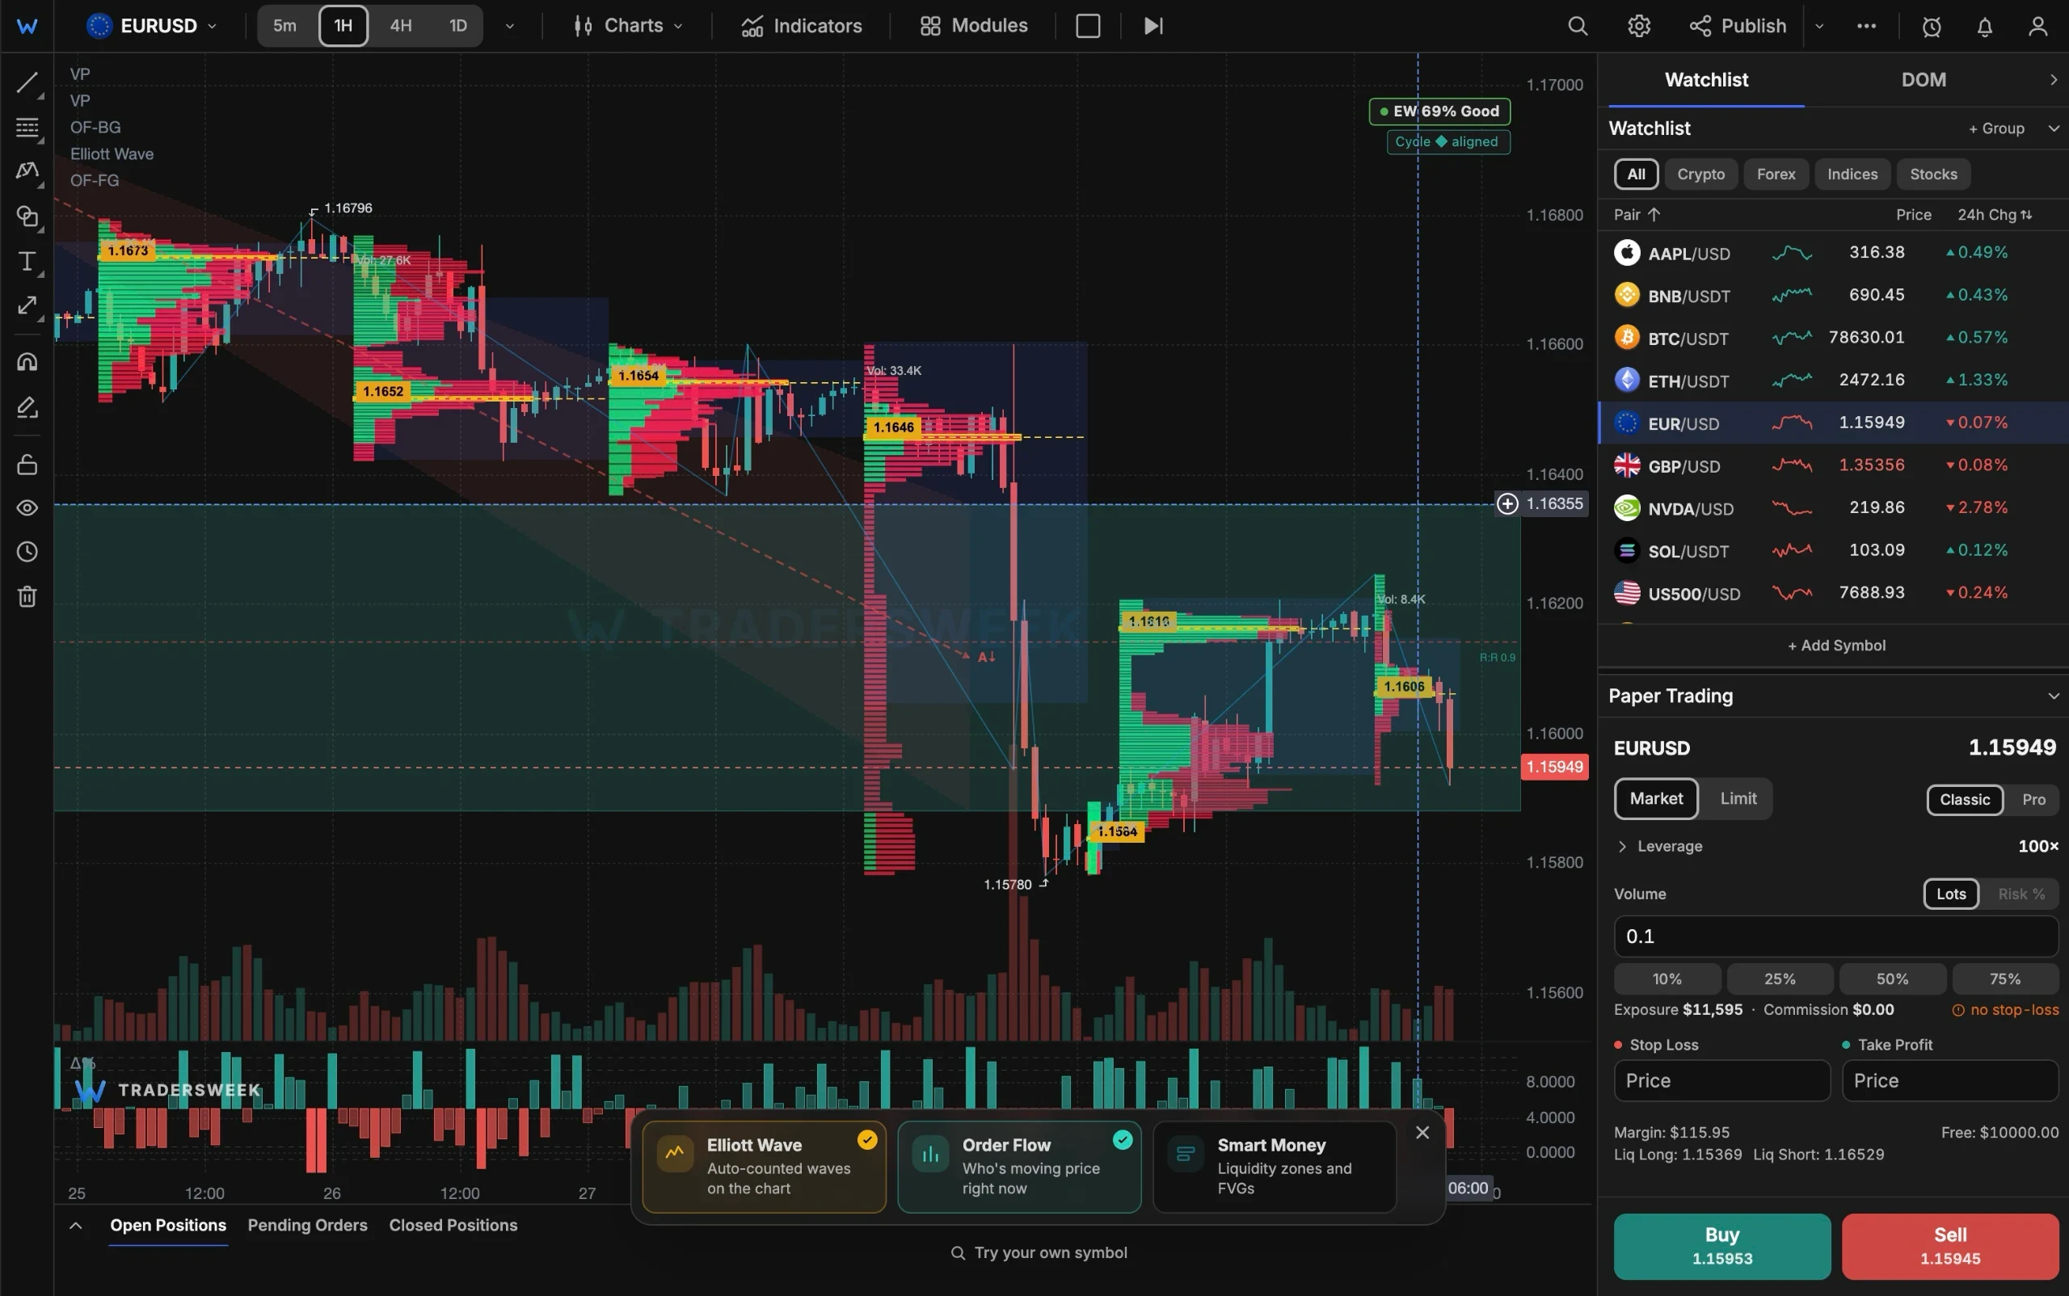Open the EURUSD symbol dropdown

pyautogui.click(x=152, y=26)
